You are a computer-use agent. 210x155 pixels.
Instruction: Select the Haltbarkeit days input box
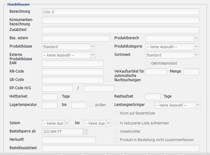click(50, 96)
